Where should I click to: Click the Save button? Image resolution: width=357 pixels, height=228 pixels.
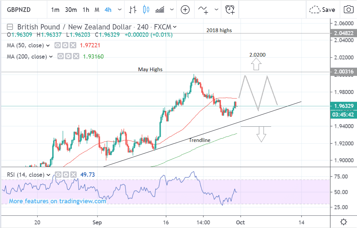pos(323,10)
